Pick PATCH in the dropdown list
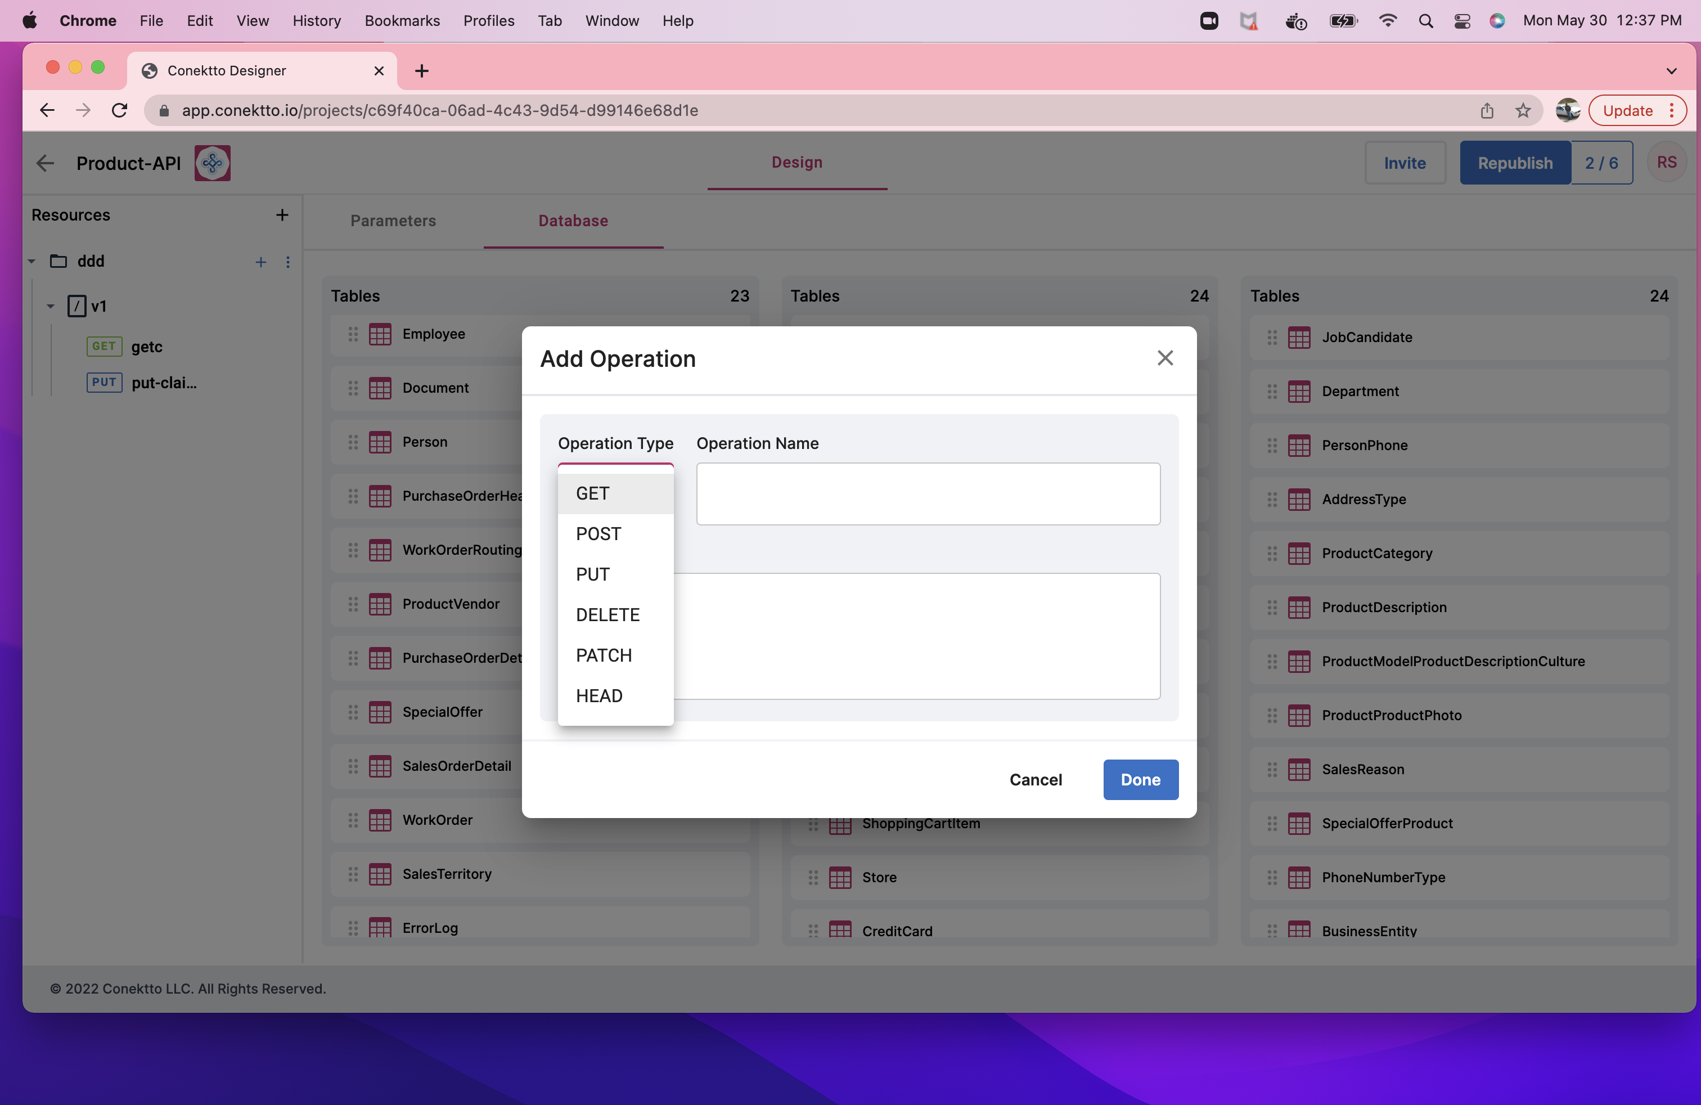The width and height of the screenshot is (1701, 1105). click(603, 655)
